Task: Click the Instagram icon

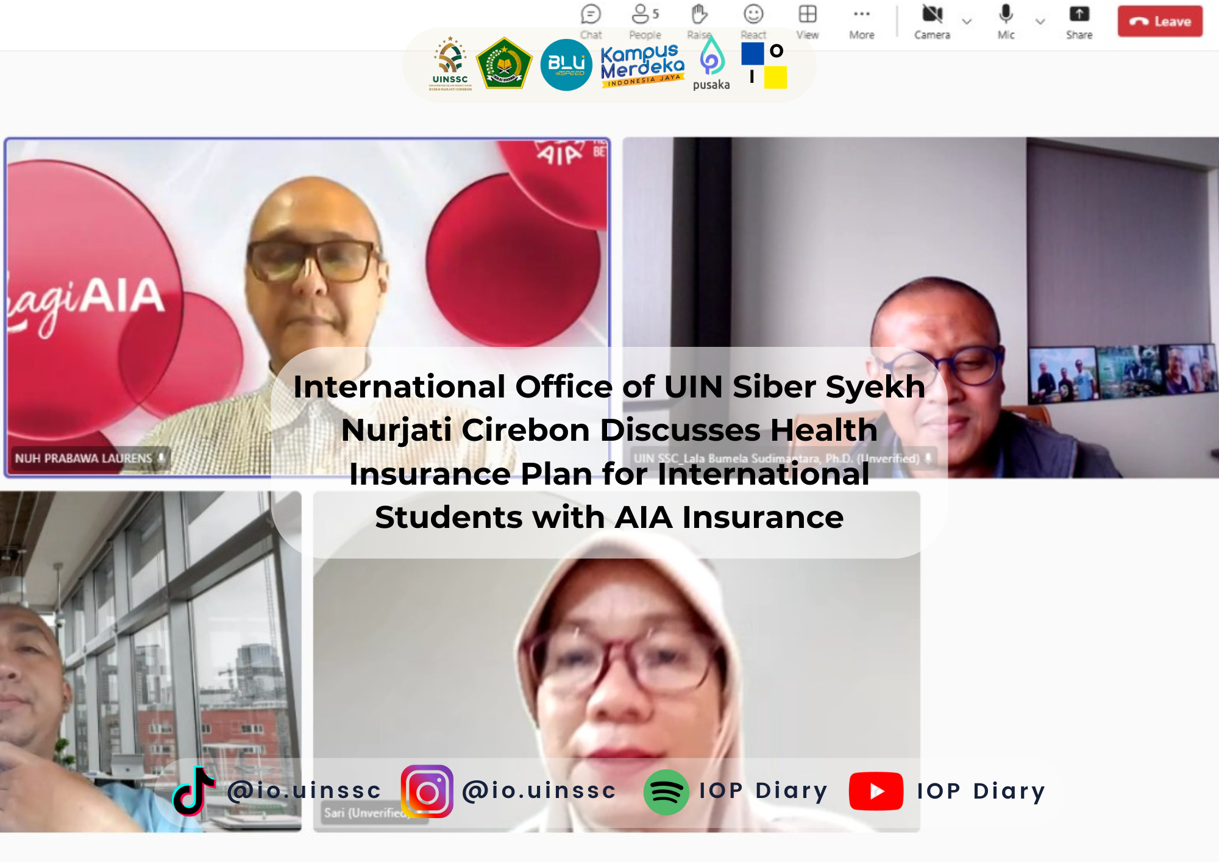Action: (x=427, y=791)
